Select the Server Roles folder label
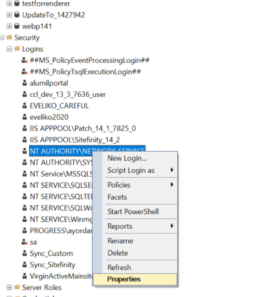The width and height of the screenshot is (257, 297). (x=41, y=287)
